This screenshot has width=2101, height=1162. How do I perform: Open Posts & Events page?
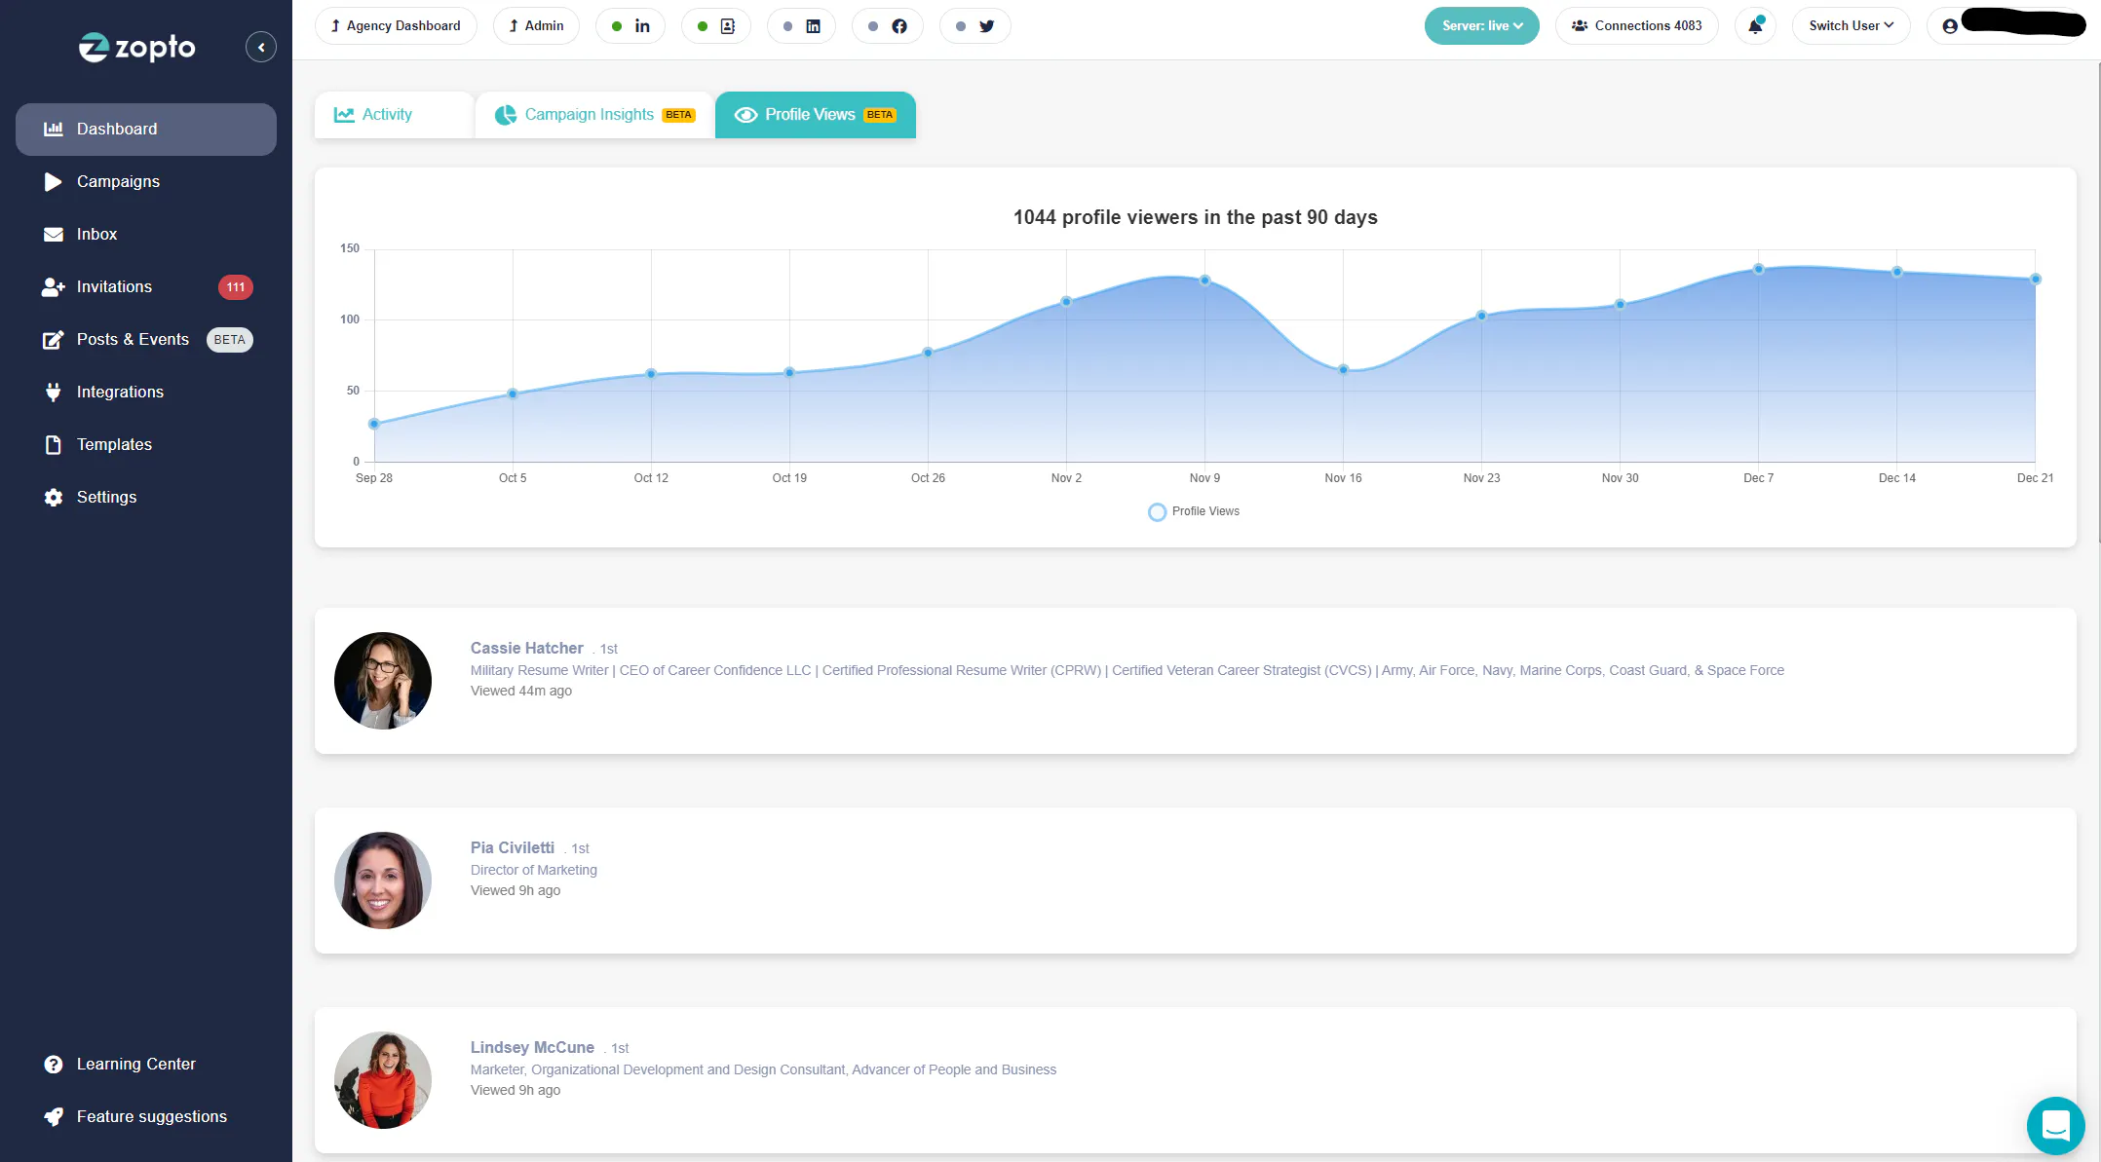[x=146, y=339]
